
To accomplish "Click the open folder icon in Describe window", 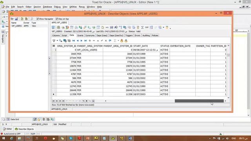I will [12, 19].
